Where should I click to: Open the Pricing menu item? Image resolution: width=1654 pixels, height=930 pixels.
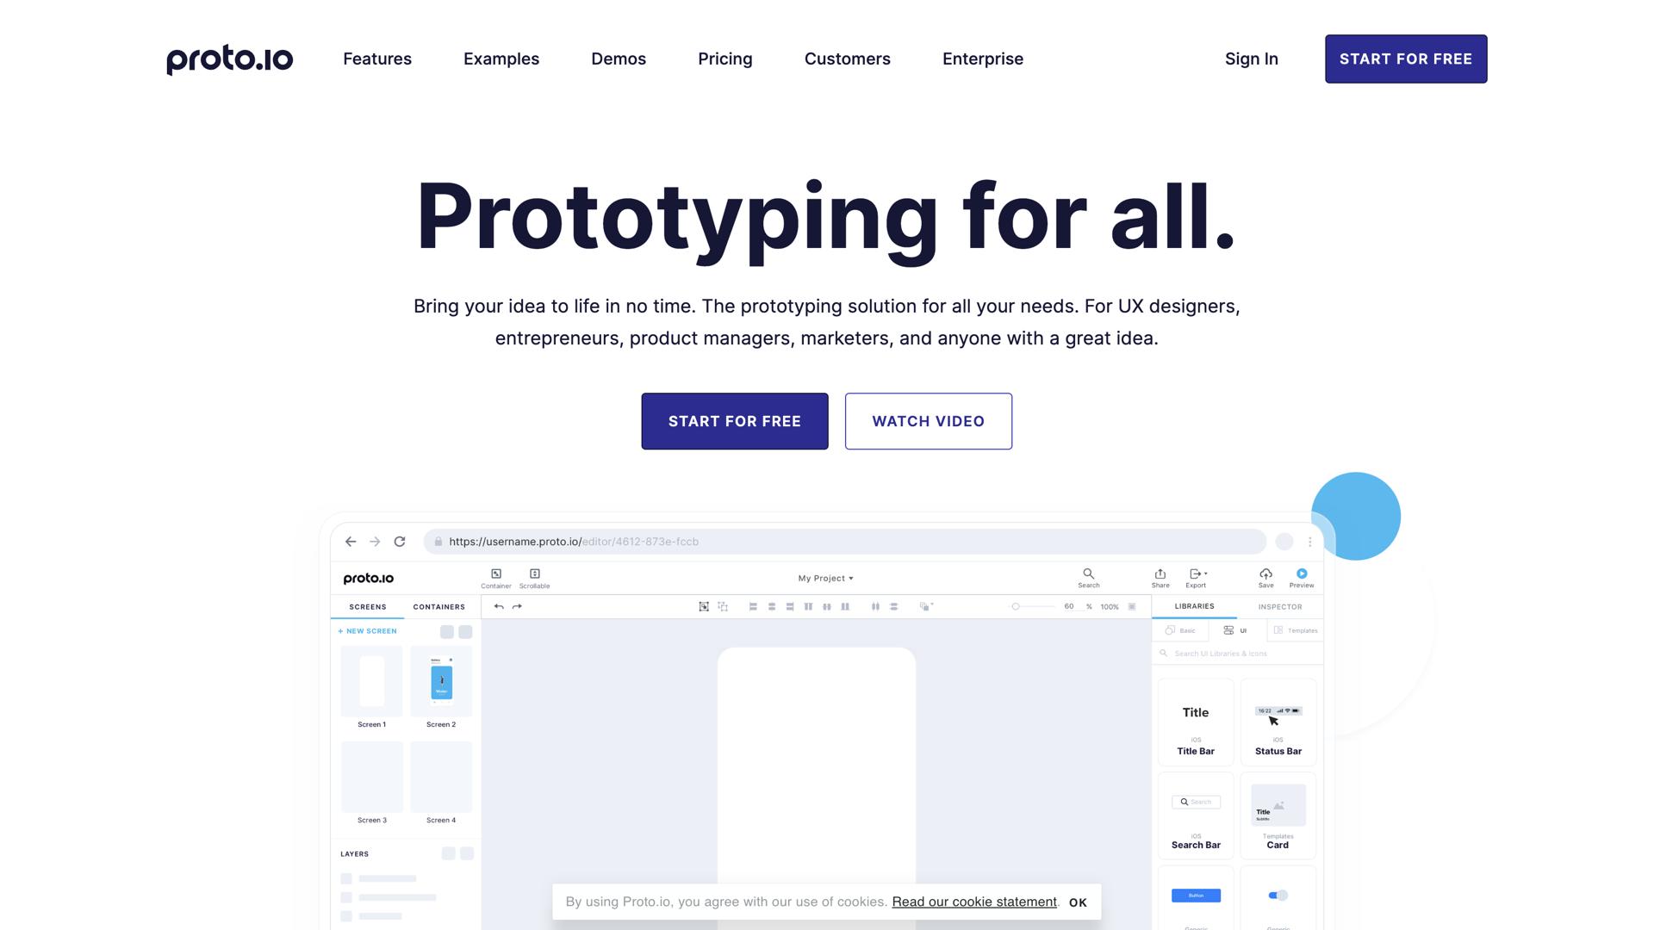click(x=724, y=59)
